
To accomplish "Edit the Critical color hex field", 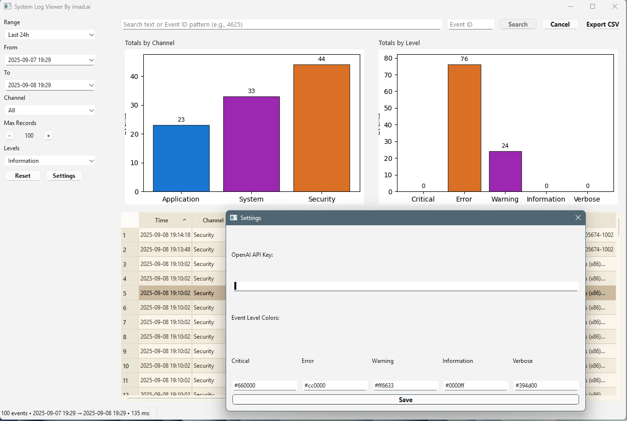I will click(264, 386).
